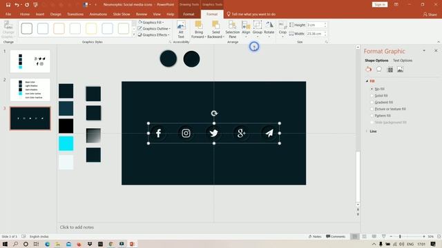This screenshot has width=442, height=248.
Task: Open Fill & Line tab icon in Format Graphic
Action: pos(368,69)
